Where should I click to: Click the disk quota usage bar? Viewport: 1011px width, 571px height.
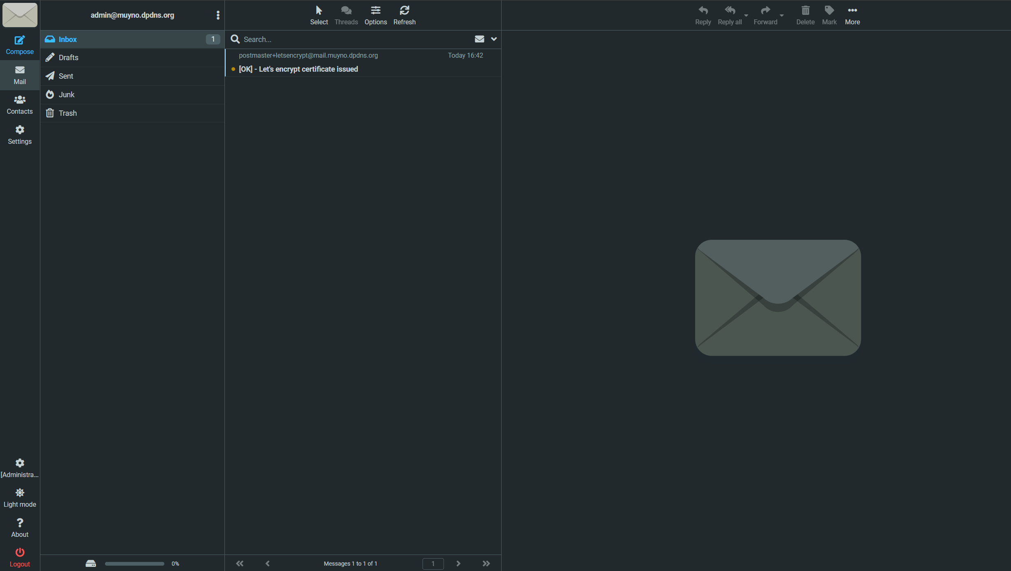point(134,564)
